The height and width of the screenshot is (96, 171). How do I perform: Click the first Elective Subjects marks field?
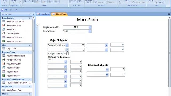(117, 69)
